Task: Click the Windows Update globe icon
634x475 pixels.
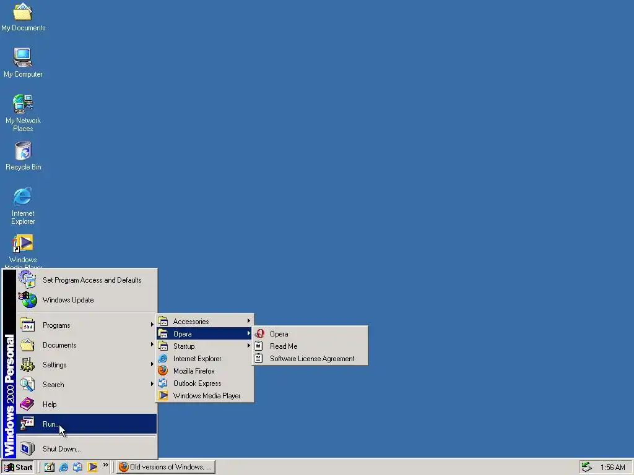Action: [x=27, y=300]
